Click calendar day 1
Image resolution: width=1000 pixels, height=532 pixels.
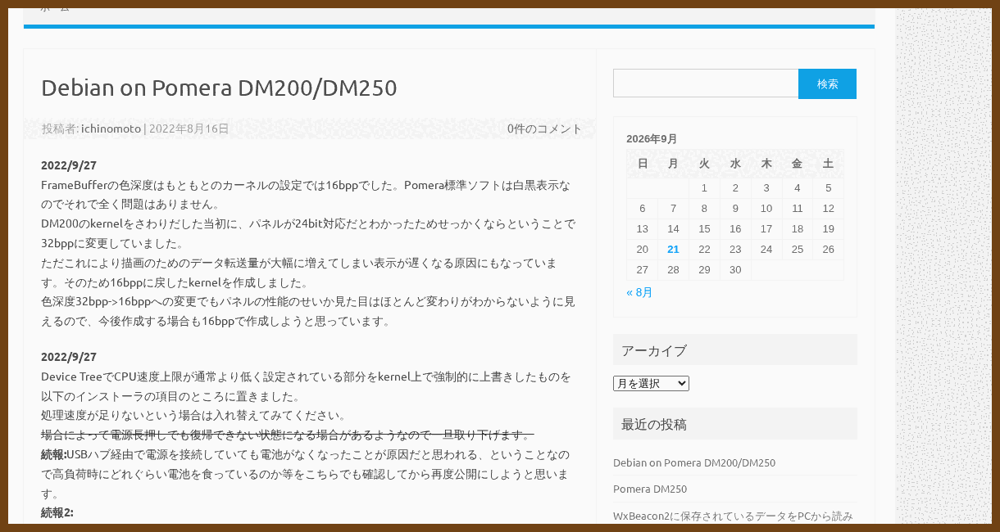pyautogui.click(x=704, y=187)
